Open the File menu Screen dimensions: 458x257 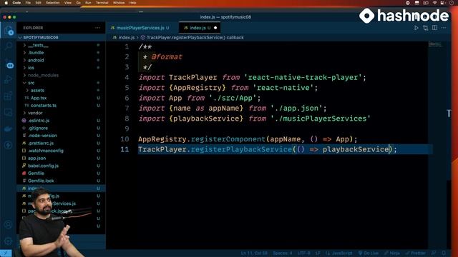coord(28,3)
